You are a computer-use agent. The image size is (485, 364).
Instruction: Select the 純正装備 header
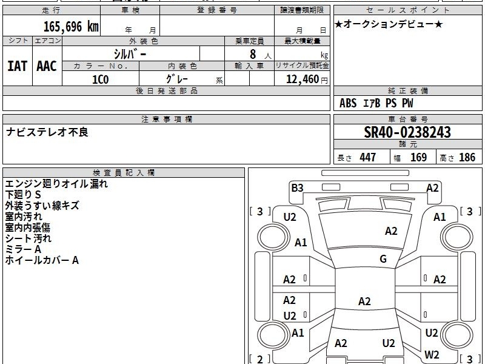pos(407,91)
